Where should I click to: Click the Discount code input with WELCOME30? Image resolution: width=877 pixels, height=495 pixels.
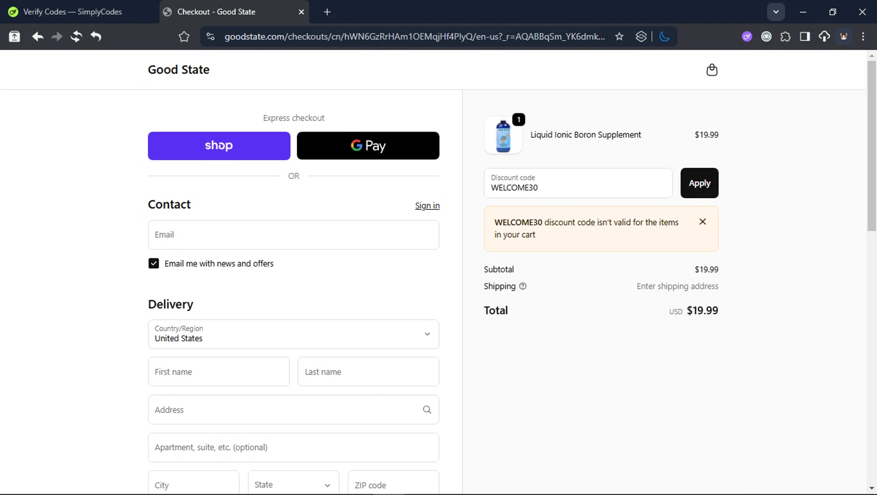(x=578, y=183)
